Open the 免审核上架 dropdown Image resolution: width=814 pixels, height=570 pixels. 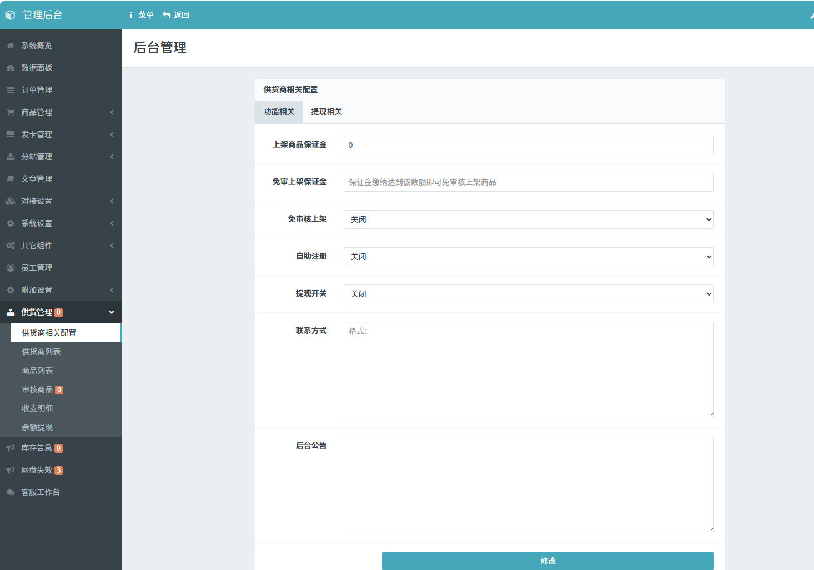[x=529, y=219]
